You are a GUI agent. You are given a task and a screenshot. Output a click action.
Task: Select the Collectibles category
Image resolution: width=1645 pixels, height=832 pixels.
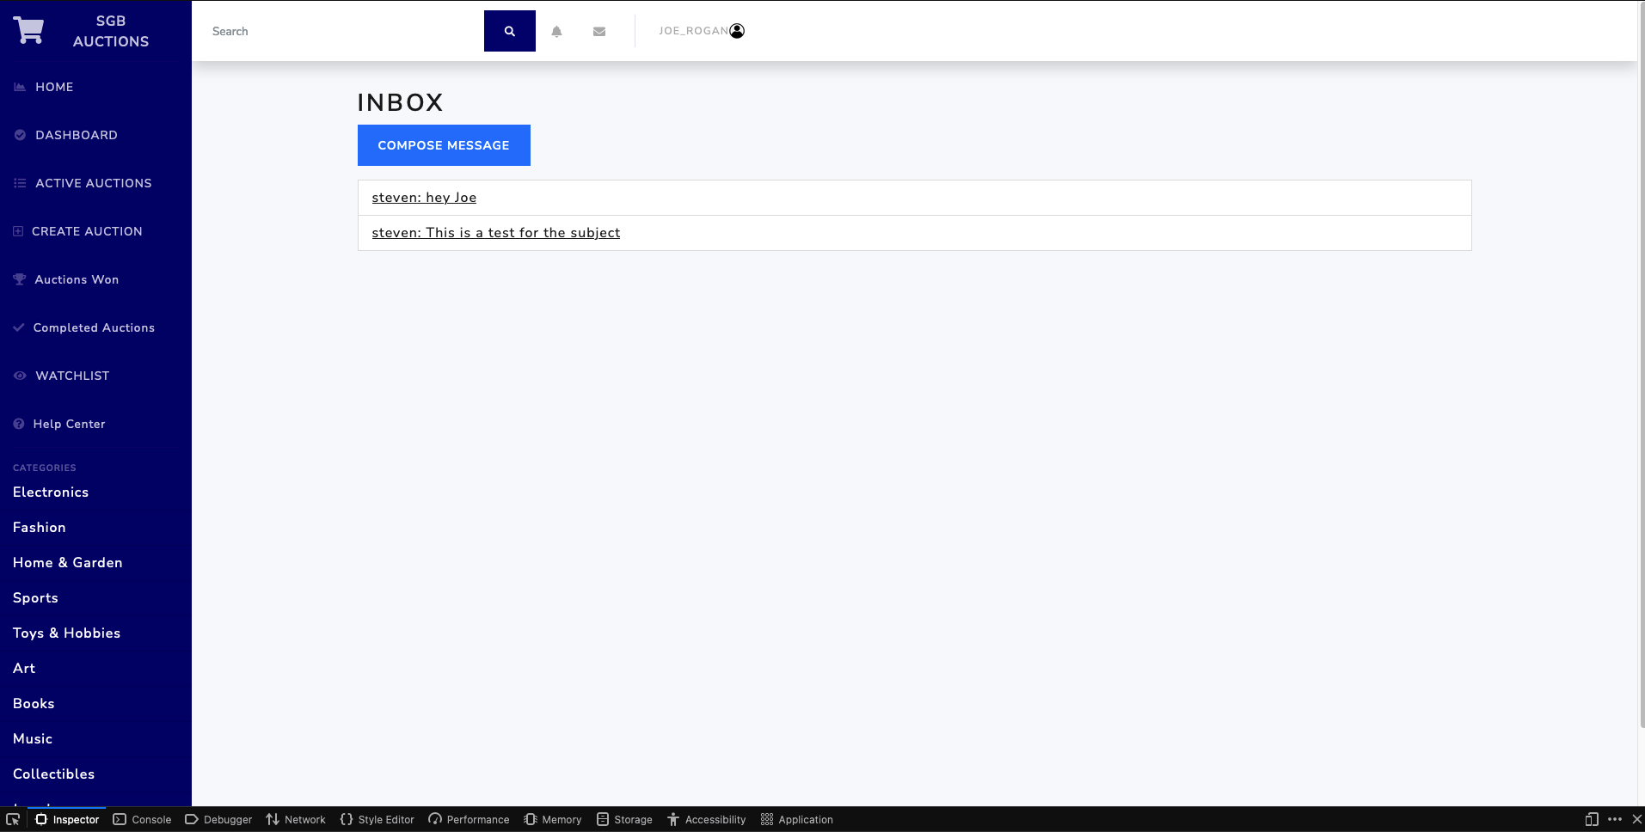coord(54,774)
